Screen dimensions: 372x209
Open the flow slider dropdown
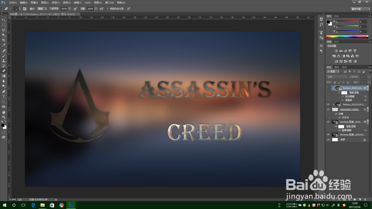click(96, 9)
